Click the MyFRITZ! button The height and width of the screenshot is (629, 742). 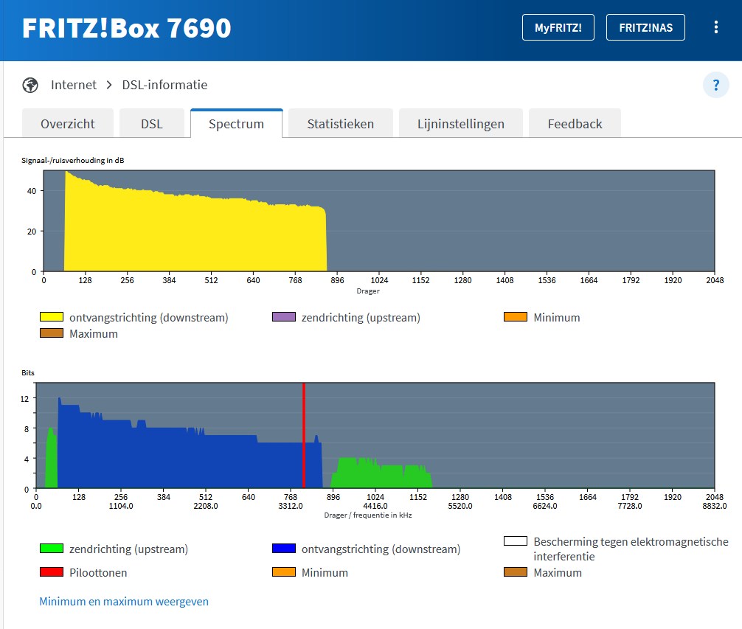[x=558, y=27]
